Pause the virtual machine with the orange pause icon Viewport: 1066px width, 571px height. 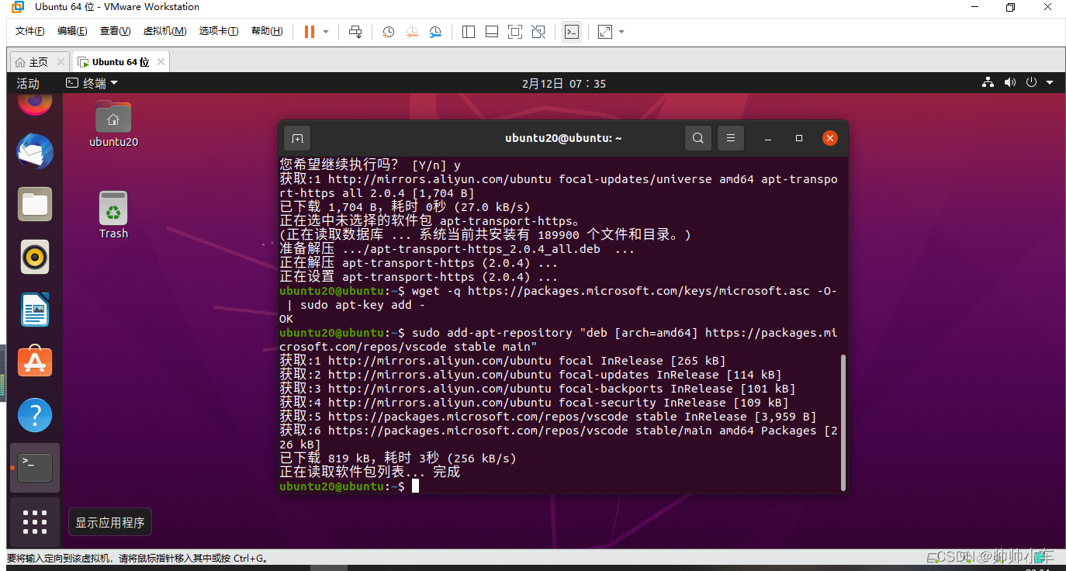310,32
